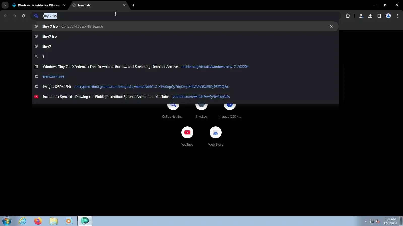Screen dimensions: 403x226
Task: Select the 't' search suggestion
Action: (x=185, y=56)
